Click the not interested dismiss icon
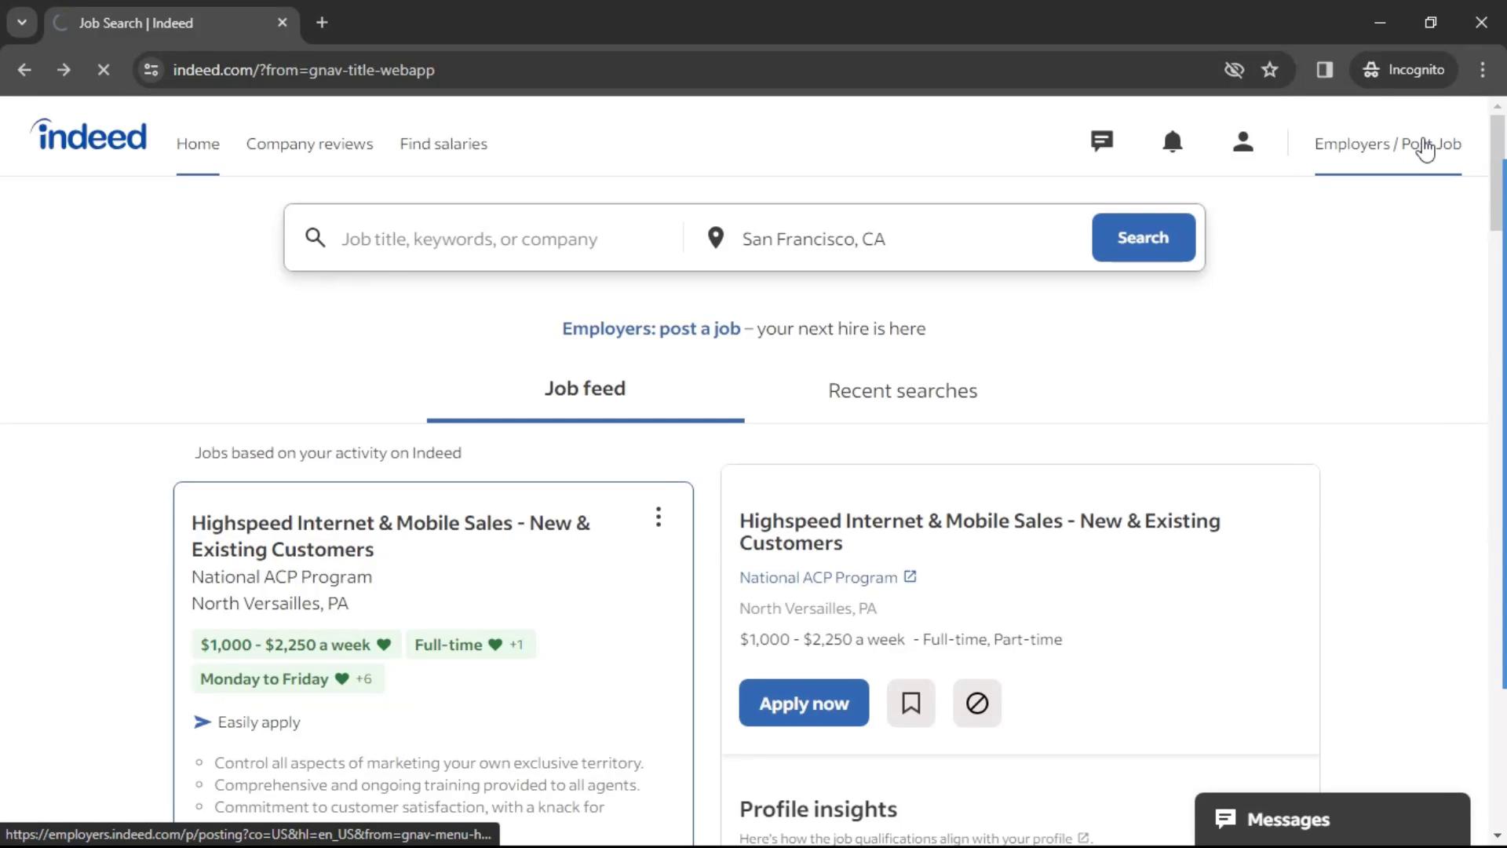 click(976, 703)
